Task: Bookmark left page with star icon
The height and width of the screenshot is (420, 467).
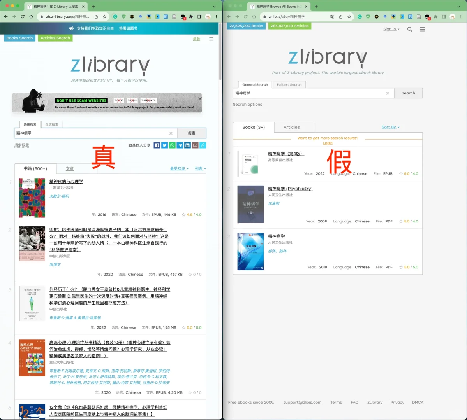Action: click(x=104, y=17)
